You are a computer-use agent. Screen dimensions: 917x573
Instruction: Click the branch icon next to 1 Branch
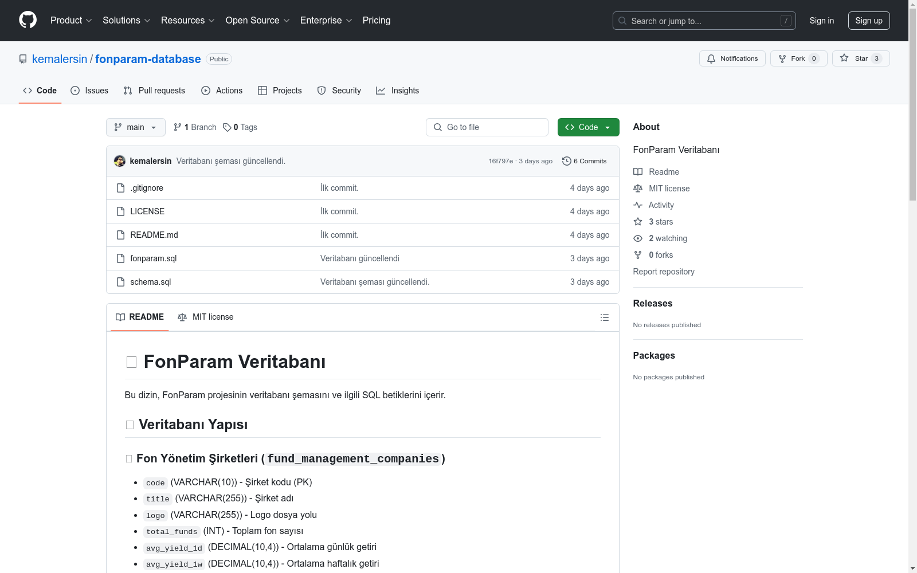pyautogui.click(x=178, y=127)
